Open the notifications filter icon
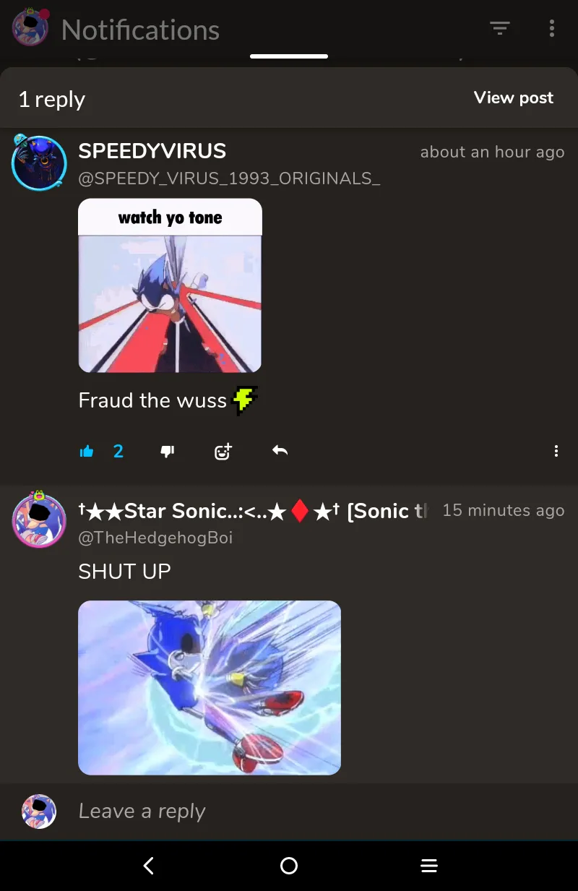The height and width of the screenshot is (891, 578). [x=500, y=28]
